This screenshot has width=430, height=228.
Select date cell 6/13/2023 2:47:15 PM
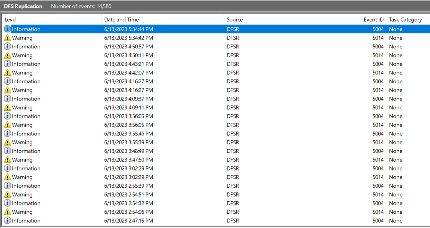[129, 221]
